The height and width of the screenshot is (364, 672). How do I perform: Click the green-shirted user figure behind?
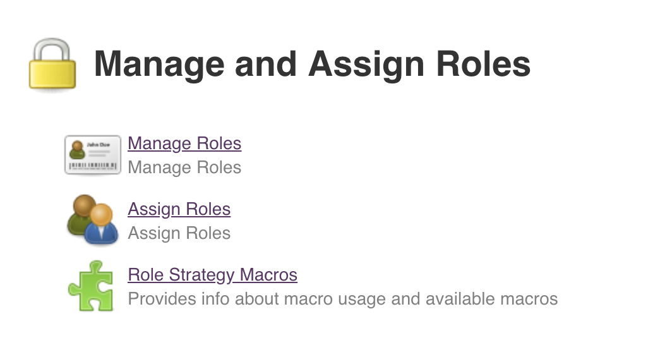pyautogui.click(x=80, y=215)
